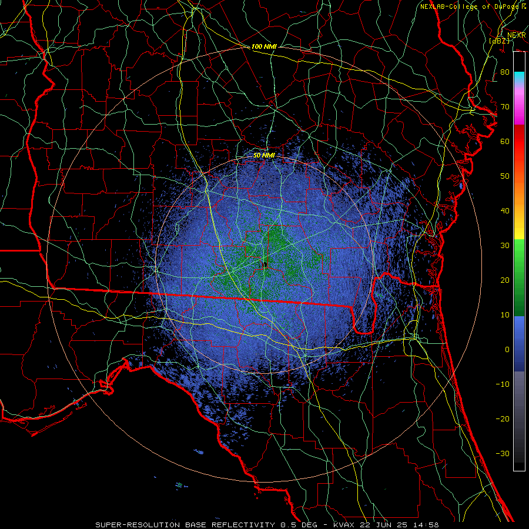Image resolution: width=529 pixels, height=529 pixels.
Task: Click the -10 value on dBZ scale
Action: click(x=503, y=384)
